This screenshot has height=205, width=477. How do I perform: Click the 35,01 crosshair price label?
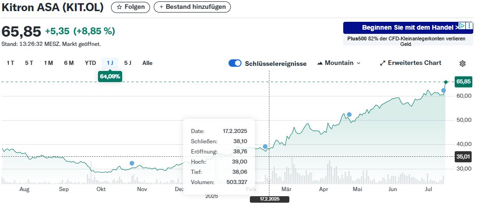point(463,157)
